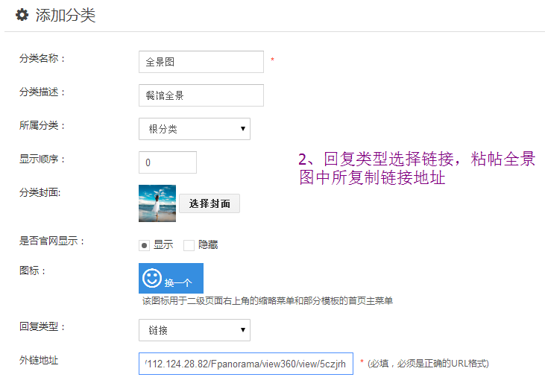Image resolution: width=545 pixels, height=386 pixels.
Task: Focus the 分类名称 field containing 全景图
Action: 201,62
